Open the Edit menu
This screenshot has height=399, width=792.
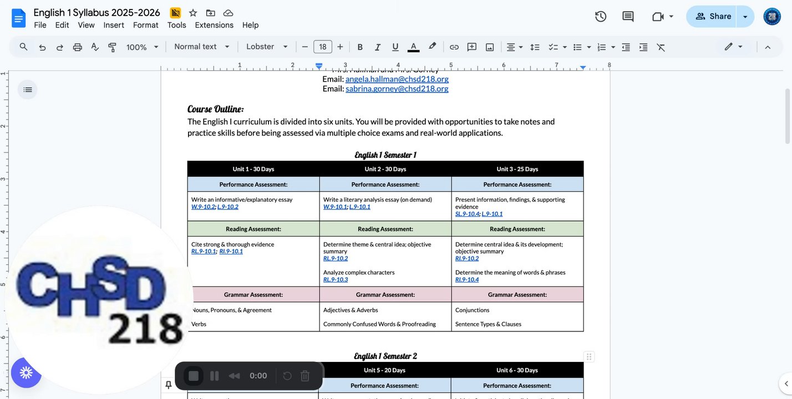point(62,25)
